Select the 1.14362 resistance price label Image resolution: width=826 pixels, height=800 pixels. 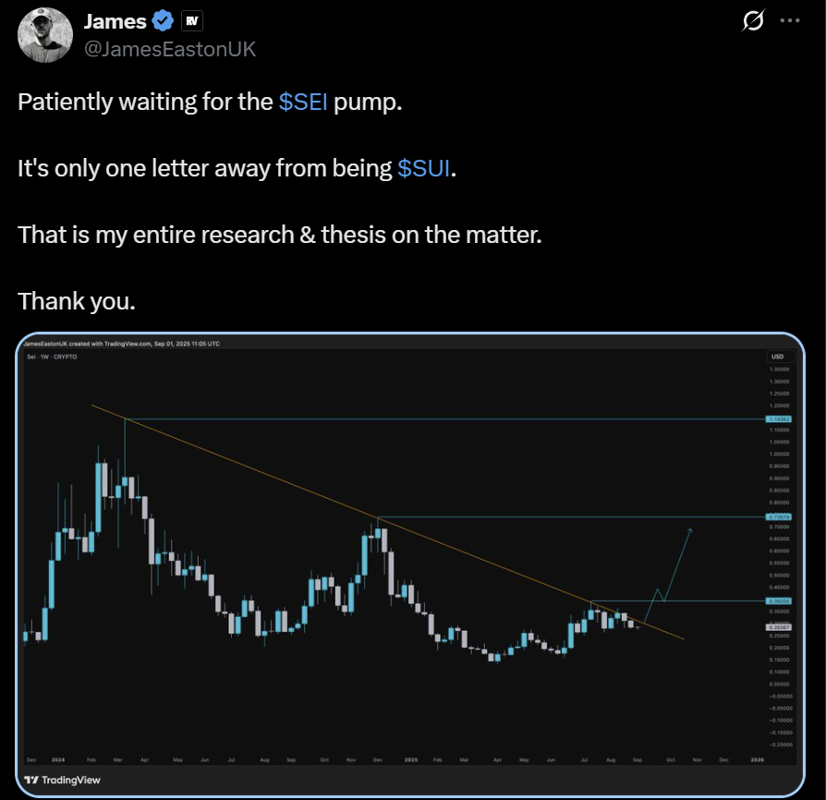pos(779,419)
